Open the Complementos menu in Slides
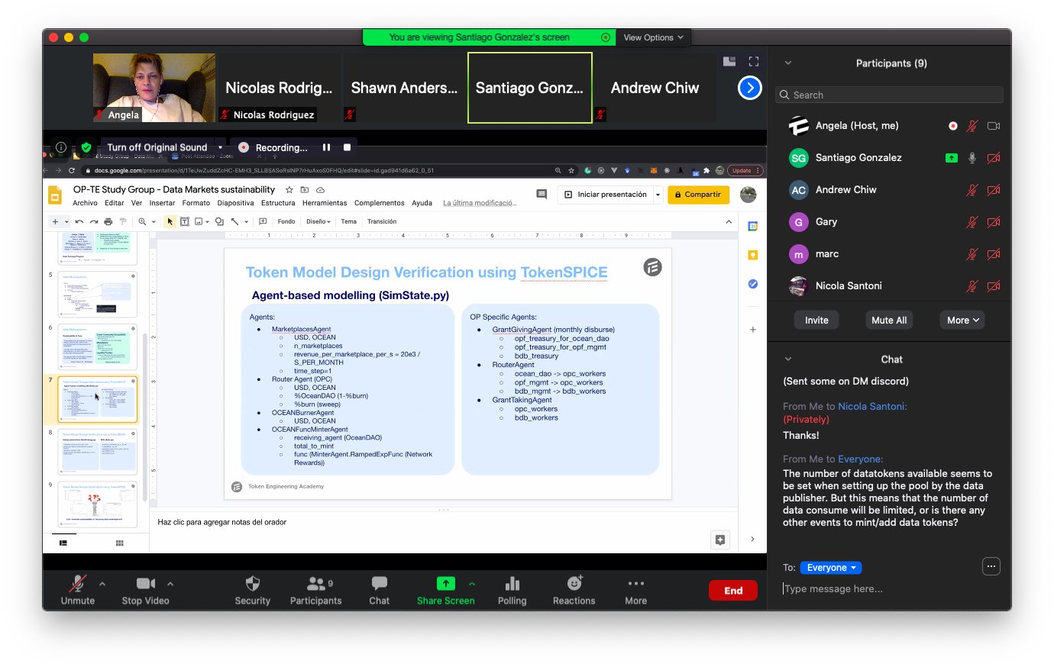The width and height of the screenshot is (1054, 667). coord(380,203)
